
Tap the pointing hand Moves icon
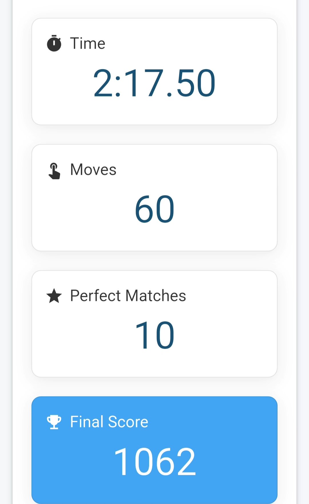[54, 171]
